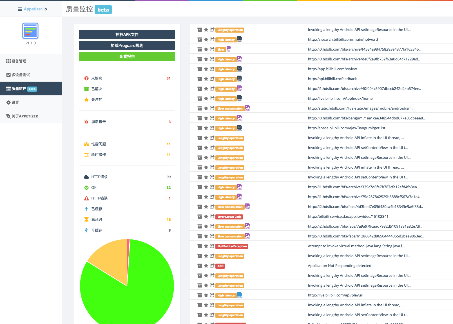Screen dimensions: 453x324
Task: Share the live.bilibili.com/AppIndex/home row
Action: (x=212, y=98)
